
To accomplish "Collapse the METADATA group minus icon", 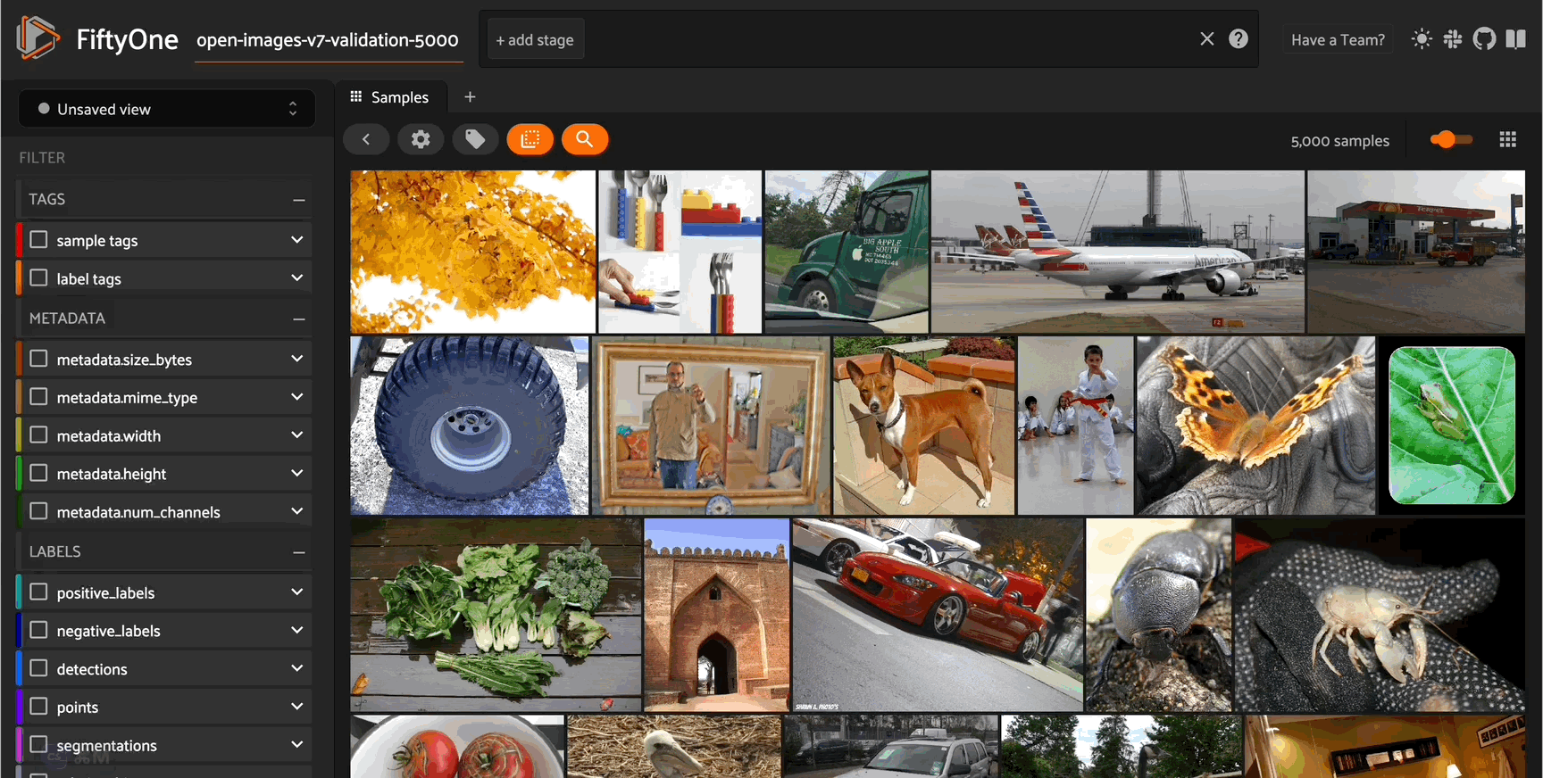I will tap(299, 319).
